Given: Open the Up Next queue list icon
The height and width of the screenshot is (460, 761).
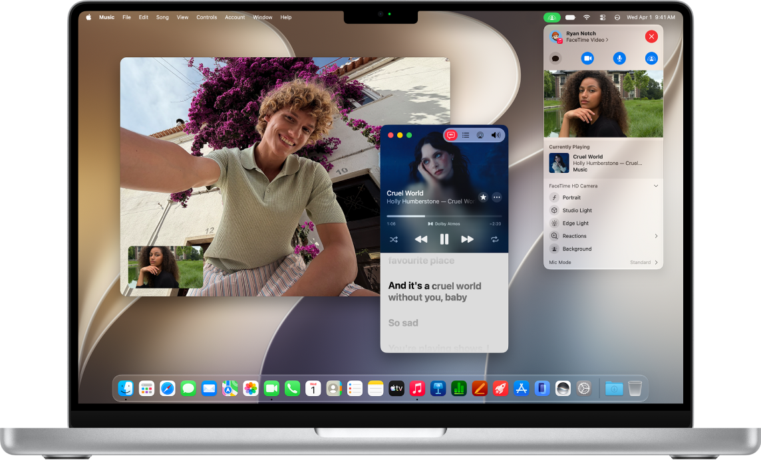Looking at the screenshot, I should (x=466, y=135).
